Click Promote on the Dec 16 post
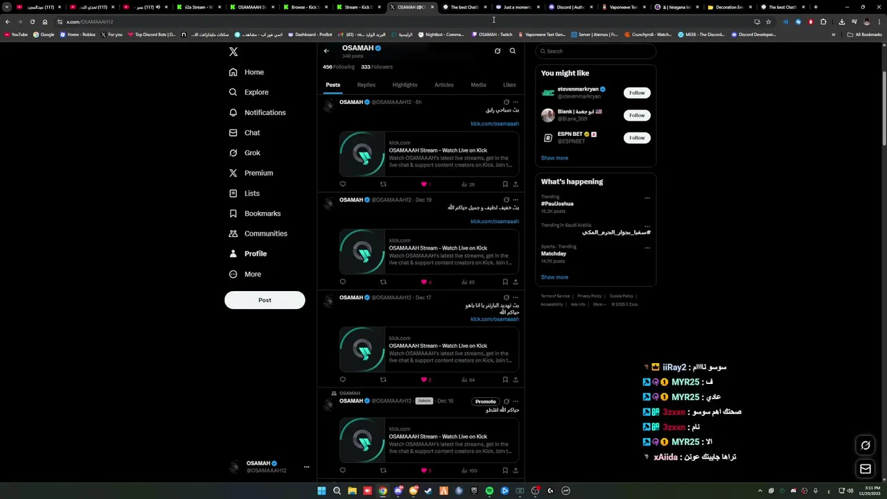Screen dimensions: 887x499 pos(486,401)
